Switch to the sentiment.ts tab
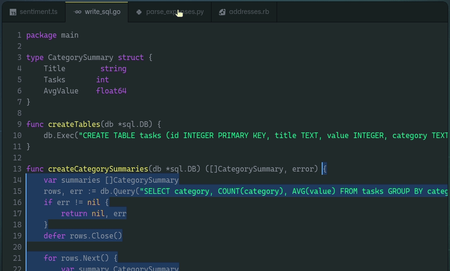450x271 pixels. 33,12
